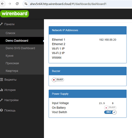Turn off the Vout Switch toggle
The width and height of the screenshot is (132, 138).
click(x=110, y=112)
